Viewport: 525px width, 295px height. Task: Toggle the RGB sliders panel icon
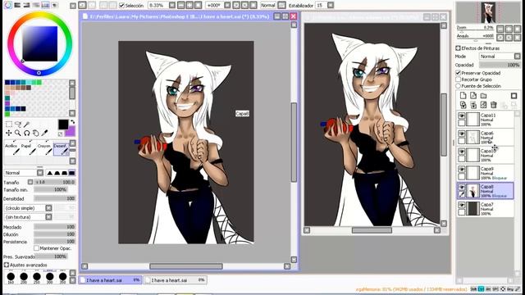click(17, 5)
